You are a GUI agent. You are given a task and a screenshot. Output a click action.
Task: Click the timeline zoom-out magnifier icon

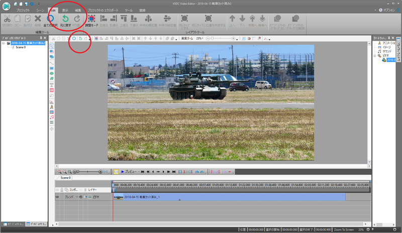[65, 172]
